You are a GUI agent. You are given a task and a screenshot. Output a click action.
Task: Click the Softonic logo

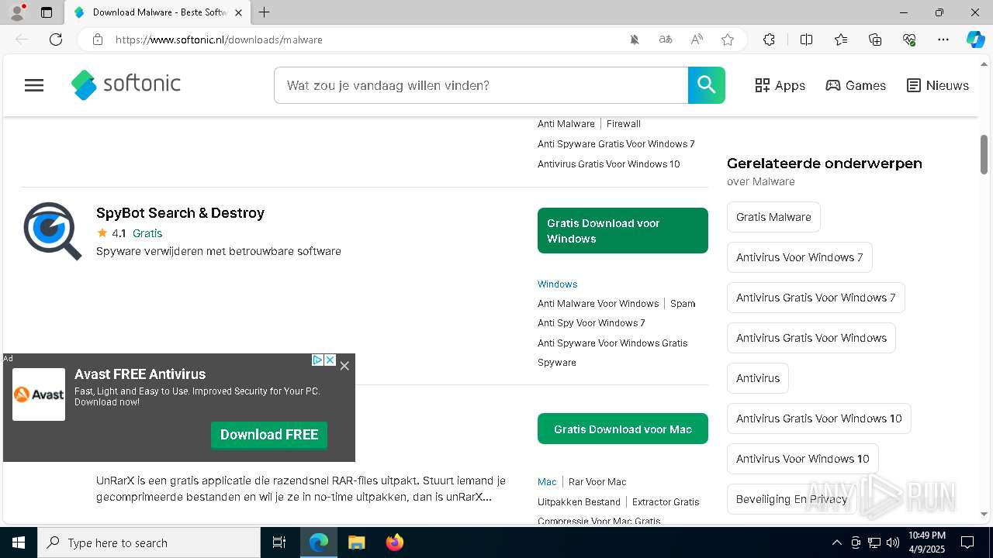click(126, 84)
